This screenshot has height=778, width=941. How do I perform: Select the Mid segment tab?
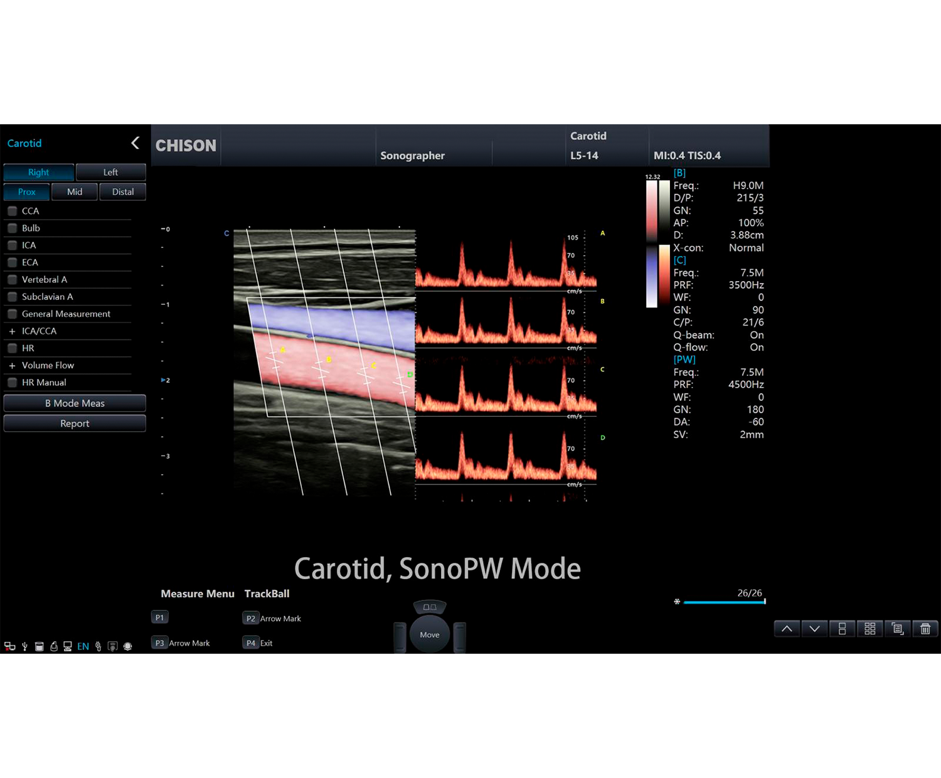tap(75, 192)
